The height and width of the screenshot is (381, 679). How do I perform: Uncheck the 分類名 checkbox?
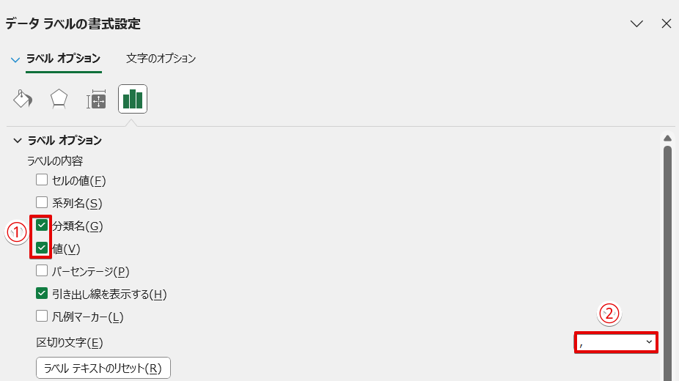click(x=42, y=225)
